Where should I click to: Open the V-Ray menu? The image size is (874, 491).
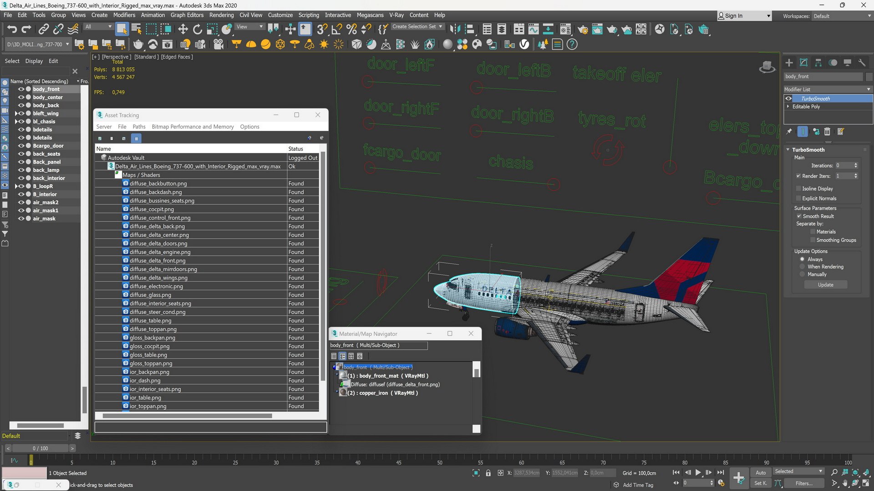(x=396, y=15)
